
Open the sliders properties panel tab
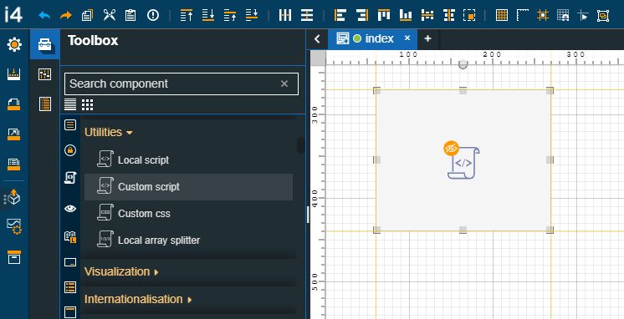pyautogui.click(x=44, y=73)
